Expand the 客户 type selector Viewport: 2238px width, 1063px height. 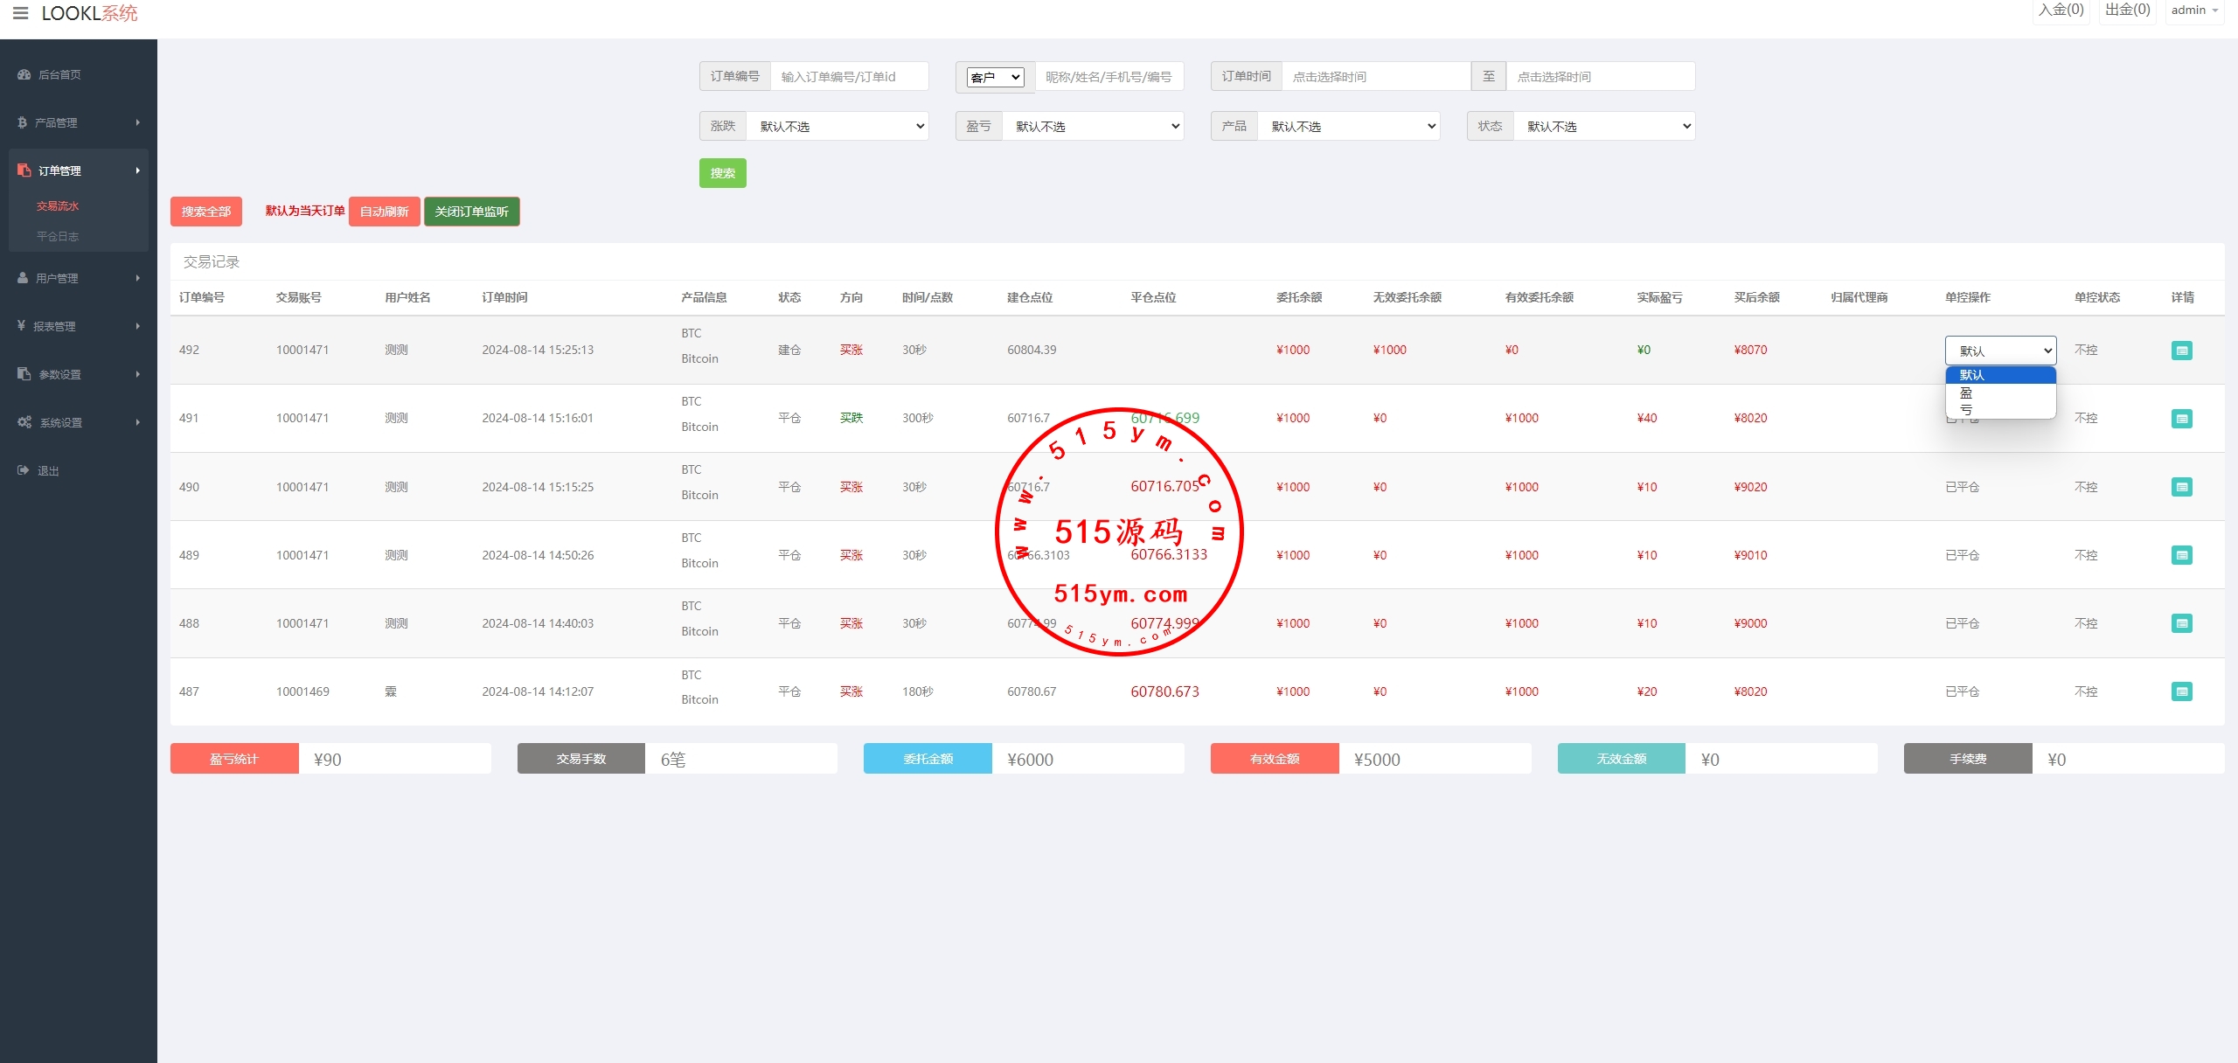(x=995, y=77)
